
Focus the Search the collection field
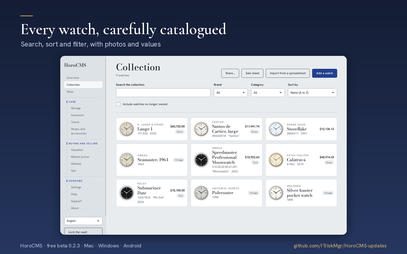point(163,93)
